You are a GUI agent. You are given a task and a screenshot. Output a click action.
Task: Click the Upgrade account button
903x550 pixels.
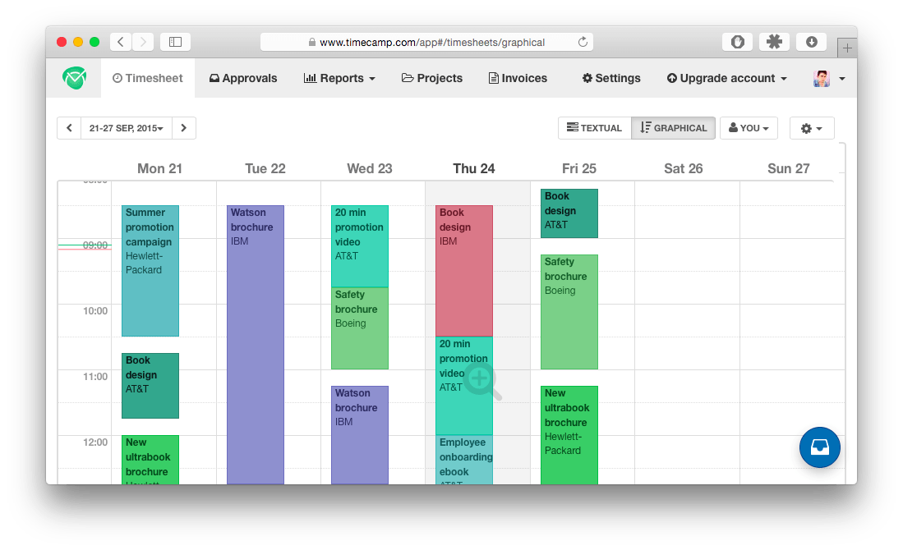pyautogui.click(x=726, y=78)
